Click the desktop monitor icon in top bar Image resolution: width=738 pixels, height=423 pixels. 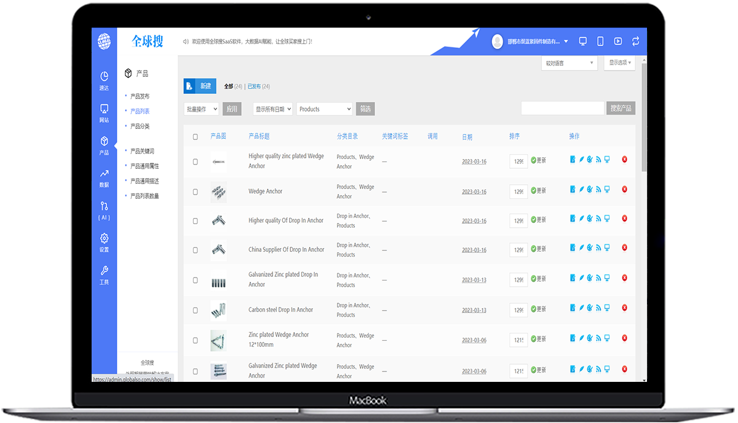coord(582,41)
